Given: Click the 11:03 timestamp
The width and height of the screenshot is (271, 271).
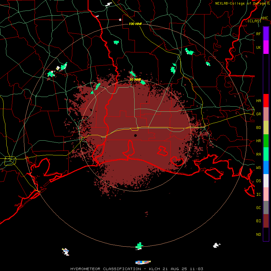Looking at the screenshot, I should coord(197,269).
